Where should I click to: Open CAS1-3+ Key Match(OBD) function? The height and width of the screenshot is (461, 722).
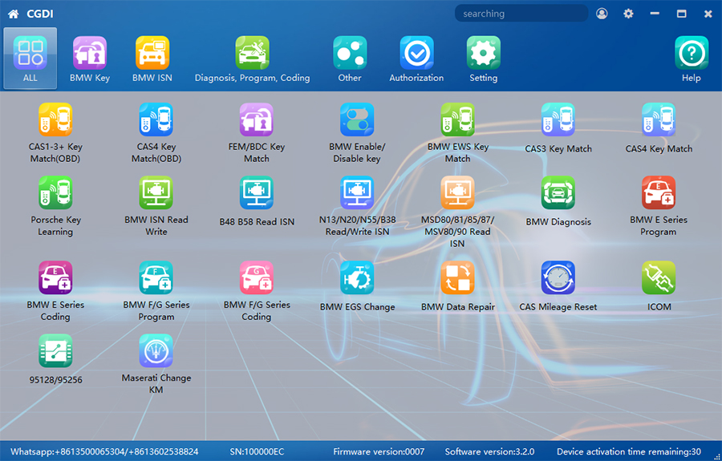(55, 120)
